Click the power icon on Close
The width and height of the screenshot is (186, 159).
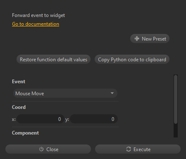41,149
